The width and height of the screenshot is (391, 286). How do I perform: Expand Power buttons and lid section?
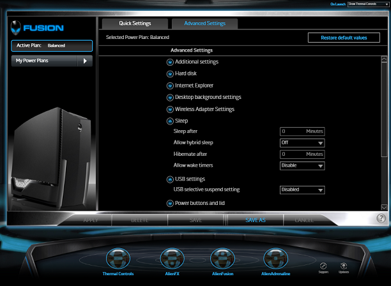tap(170, 204)
